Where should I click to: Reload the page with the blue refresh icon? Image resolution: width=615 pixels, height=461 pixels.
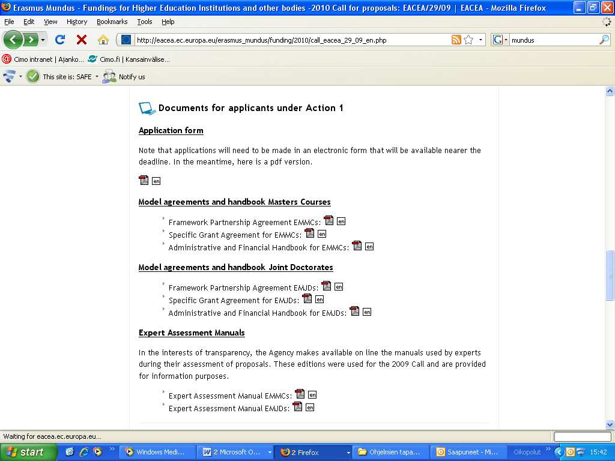coord(60,40)
